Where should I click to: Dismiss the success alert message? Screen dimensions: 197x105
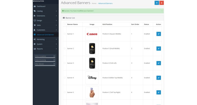pos(162,11)
